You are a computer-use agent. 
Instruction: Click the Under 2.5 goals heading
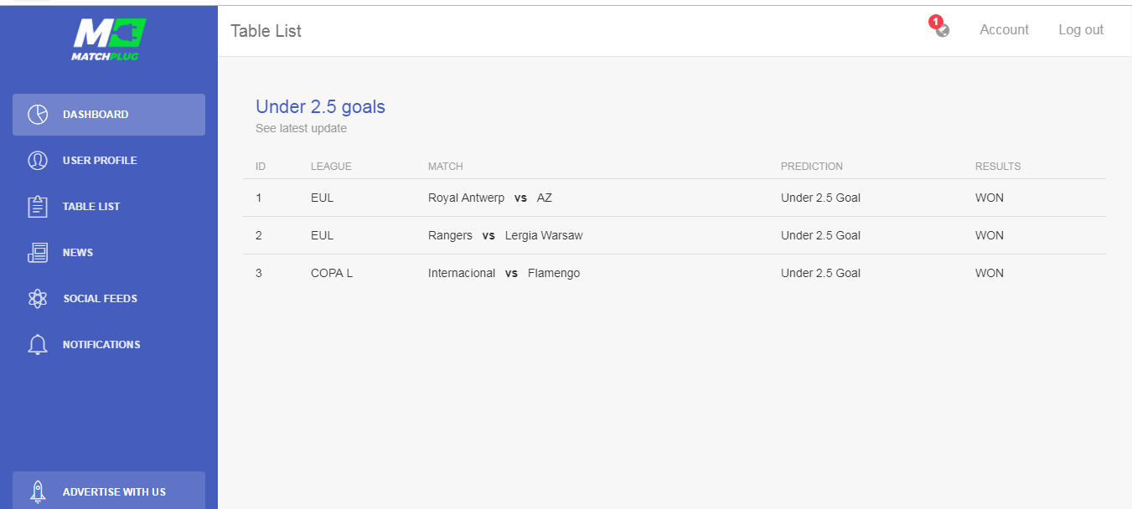point(320,107)
